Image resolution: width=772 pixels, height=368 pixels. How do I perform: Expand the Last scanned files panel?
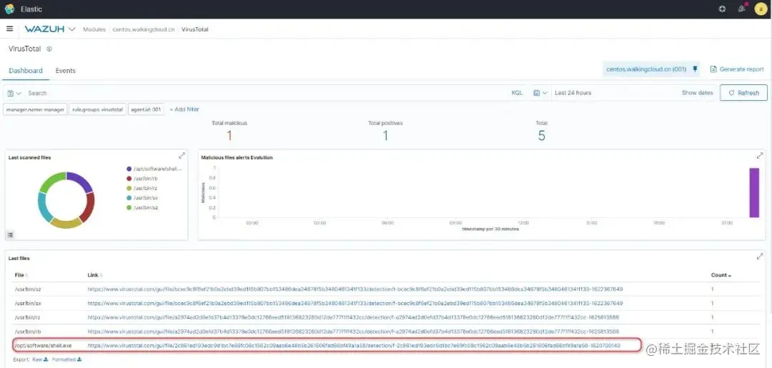click(x=182, y=156)
